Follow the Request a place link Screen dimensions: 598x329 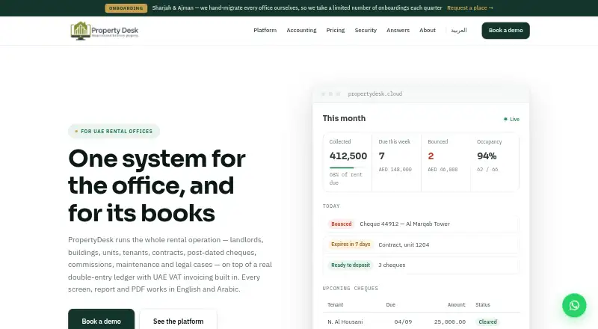pos(470,7)
